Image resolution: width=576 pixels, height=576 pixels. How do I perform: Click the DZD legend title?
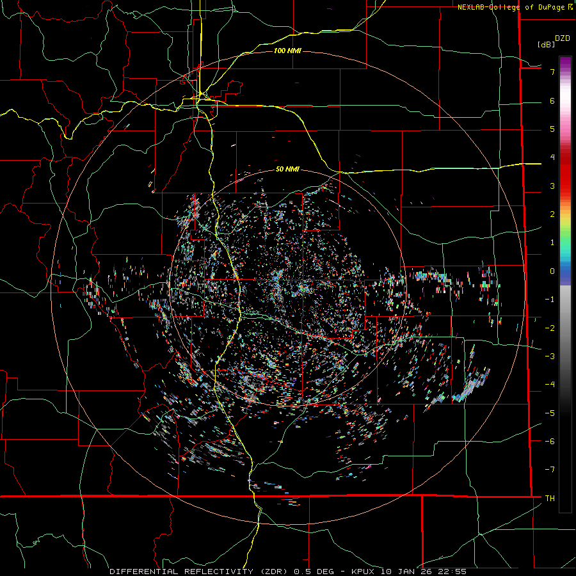[x=563, y=38]
